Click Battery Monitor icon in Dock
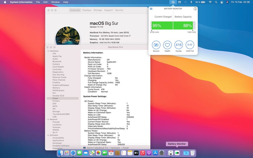Image resolution: width=253 pixels, height=158 pixels. click(x=177, y=153)
